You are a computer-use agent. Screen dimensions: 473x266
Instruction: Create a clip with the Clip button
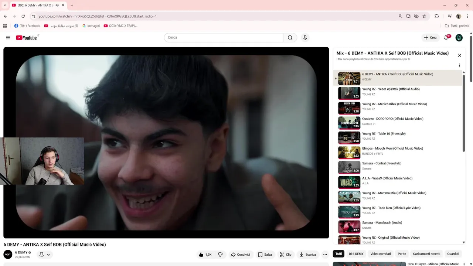click(x=285, y=255)
